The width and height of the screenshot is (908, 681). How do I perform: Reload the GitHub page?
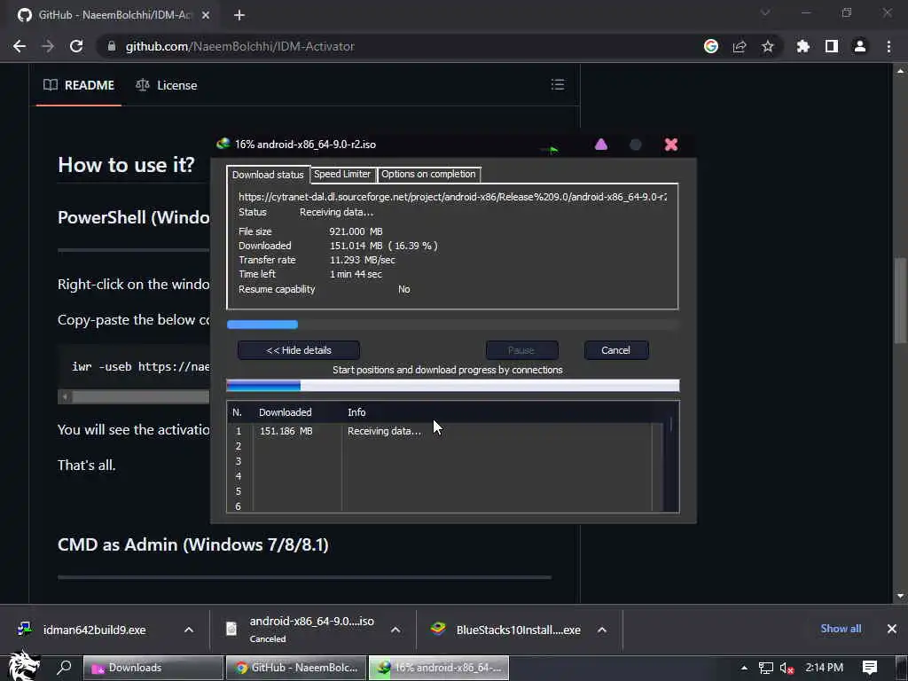[76, 46]
